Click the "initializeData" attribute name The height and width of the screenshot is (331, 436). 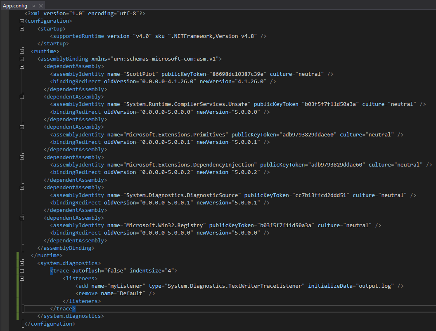point(330,286)
